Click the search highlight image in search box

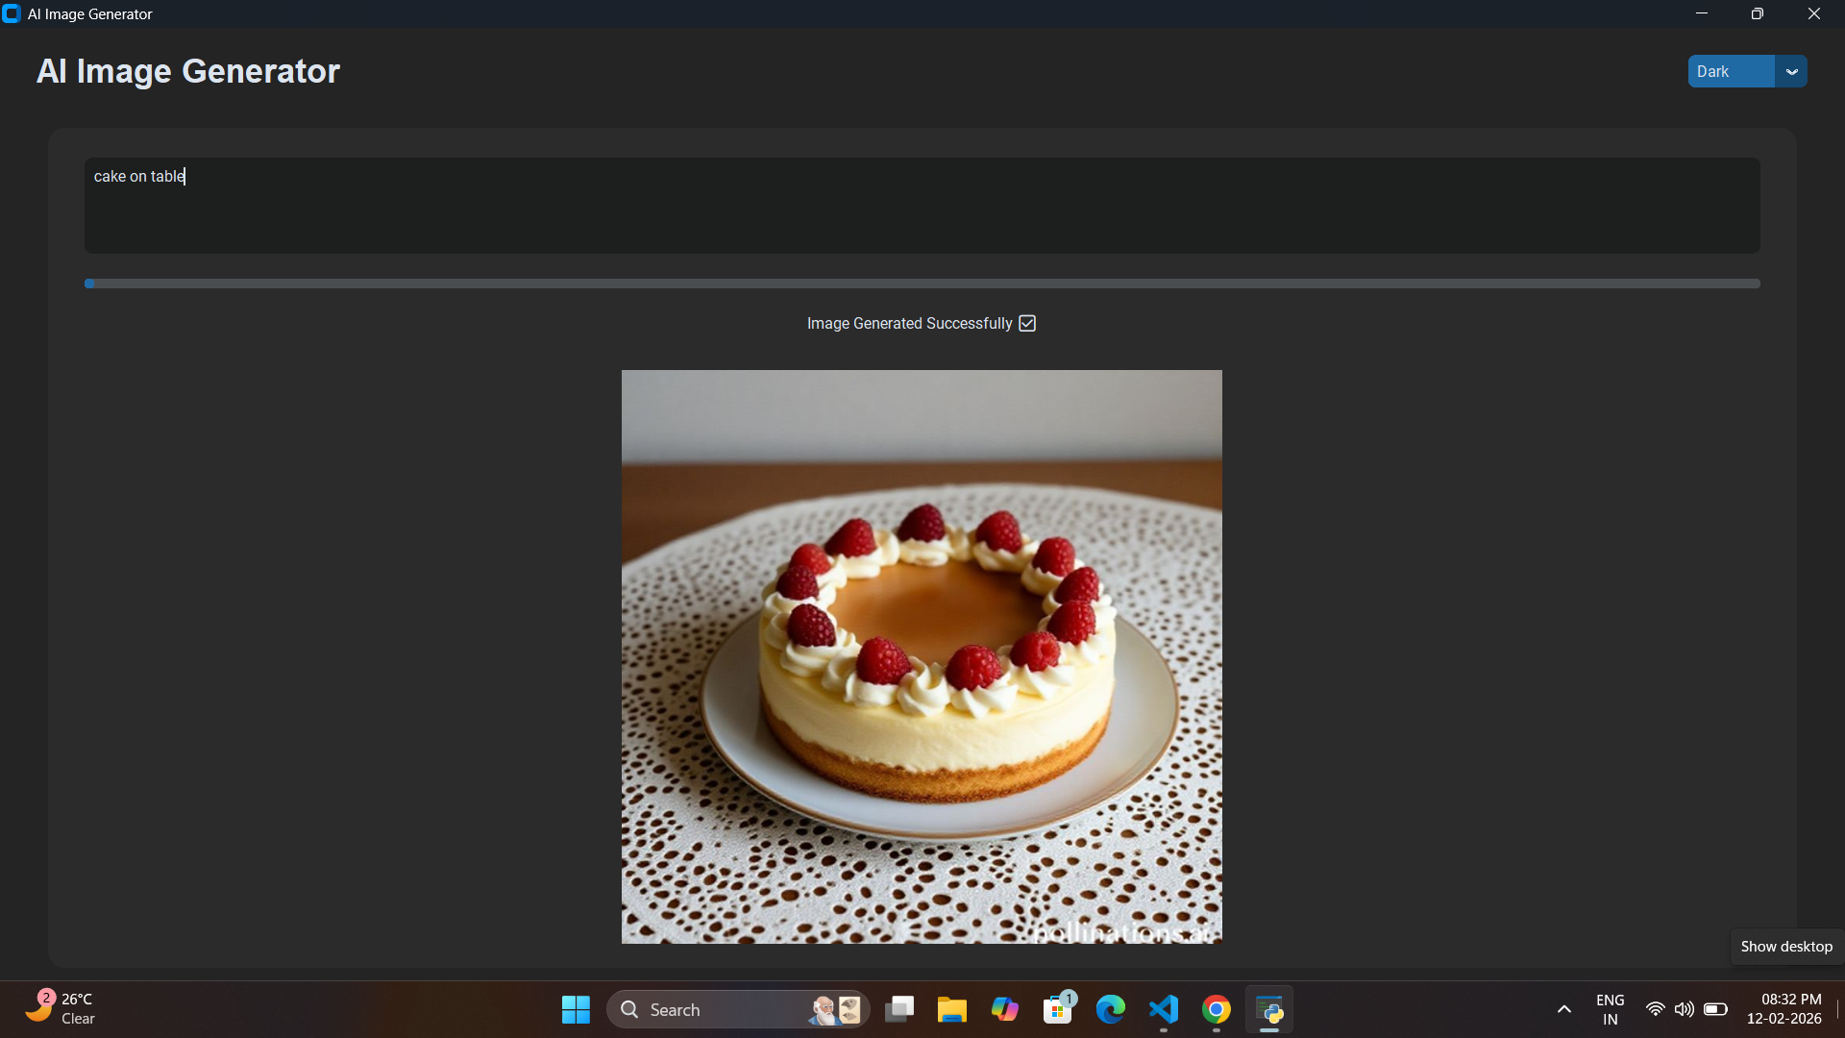(836, 1010)
